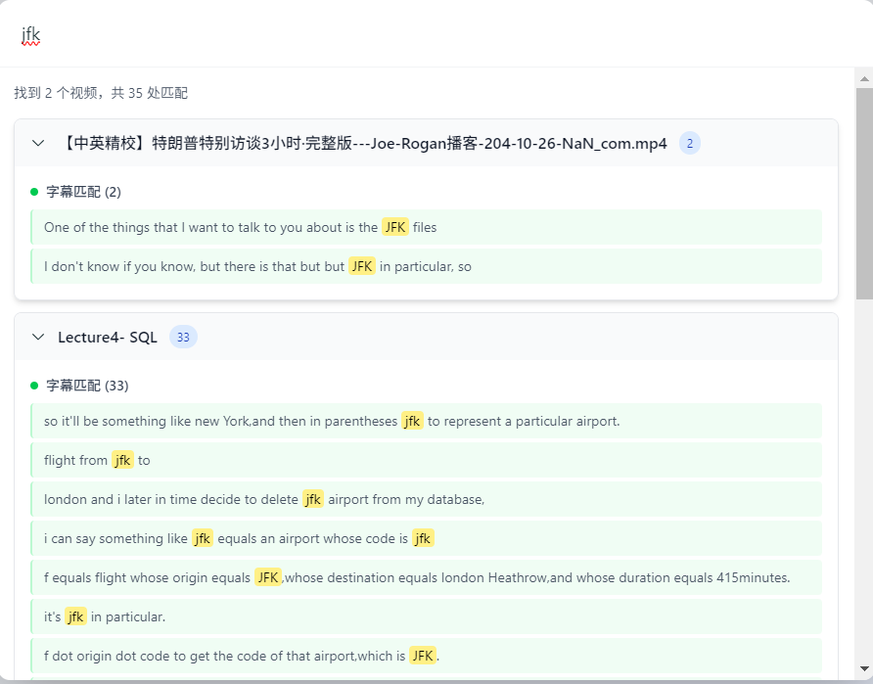The height and width of the screenshot is (684, 873).
Task: Open subtitle 'One of the things that I want'
Action: 427,227
